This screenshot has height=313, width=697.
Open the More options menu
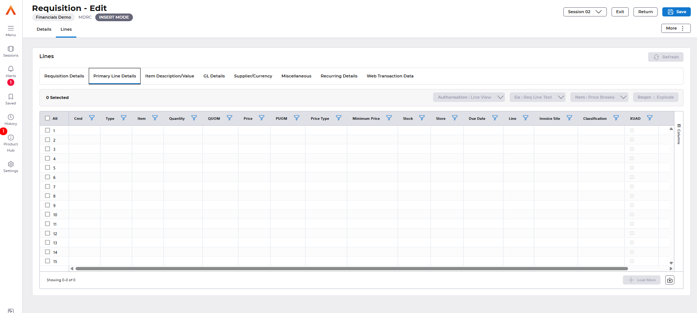pos(676,28)
